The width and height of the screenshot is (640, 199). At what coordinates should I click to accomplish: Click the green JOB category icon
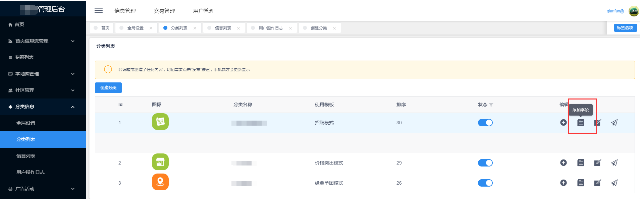click(160, 122)
